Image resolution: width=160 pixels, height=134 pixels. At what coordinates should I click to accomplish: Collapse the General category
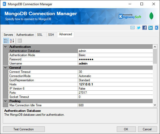click(x=5, y=68)
